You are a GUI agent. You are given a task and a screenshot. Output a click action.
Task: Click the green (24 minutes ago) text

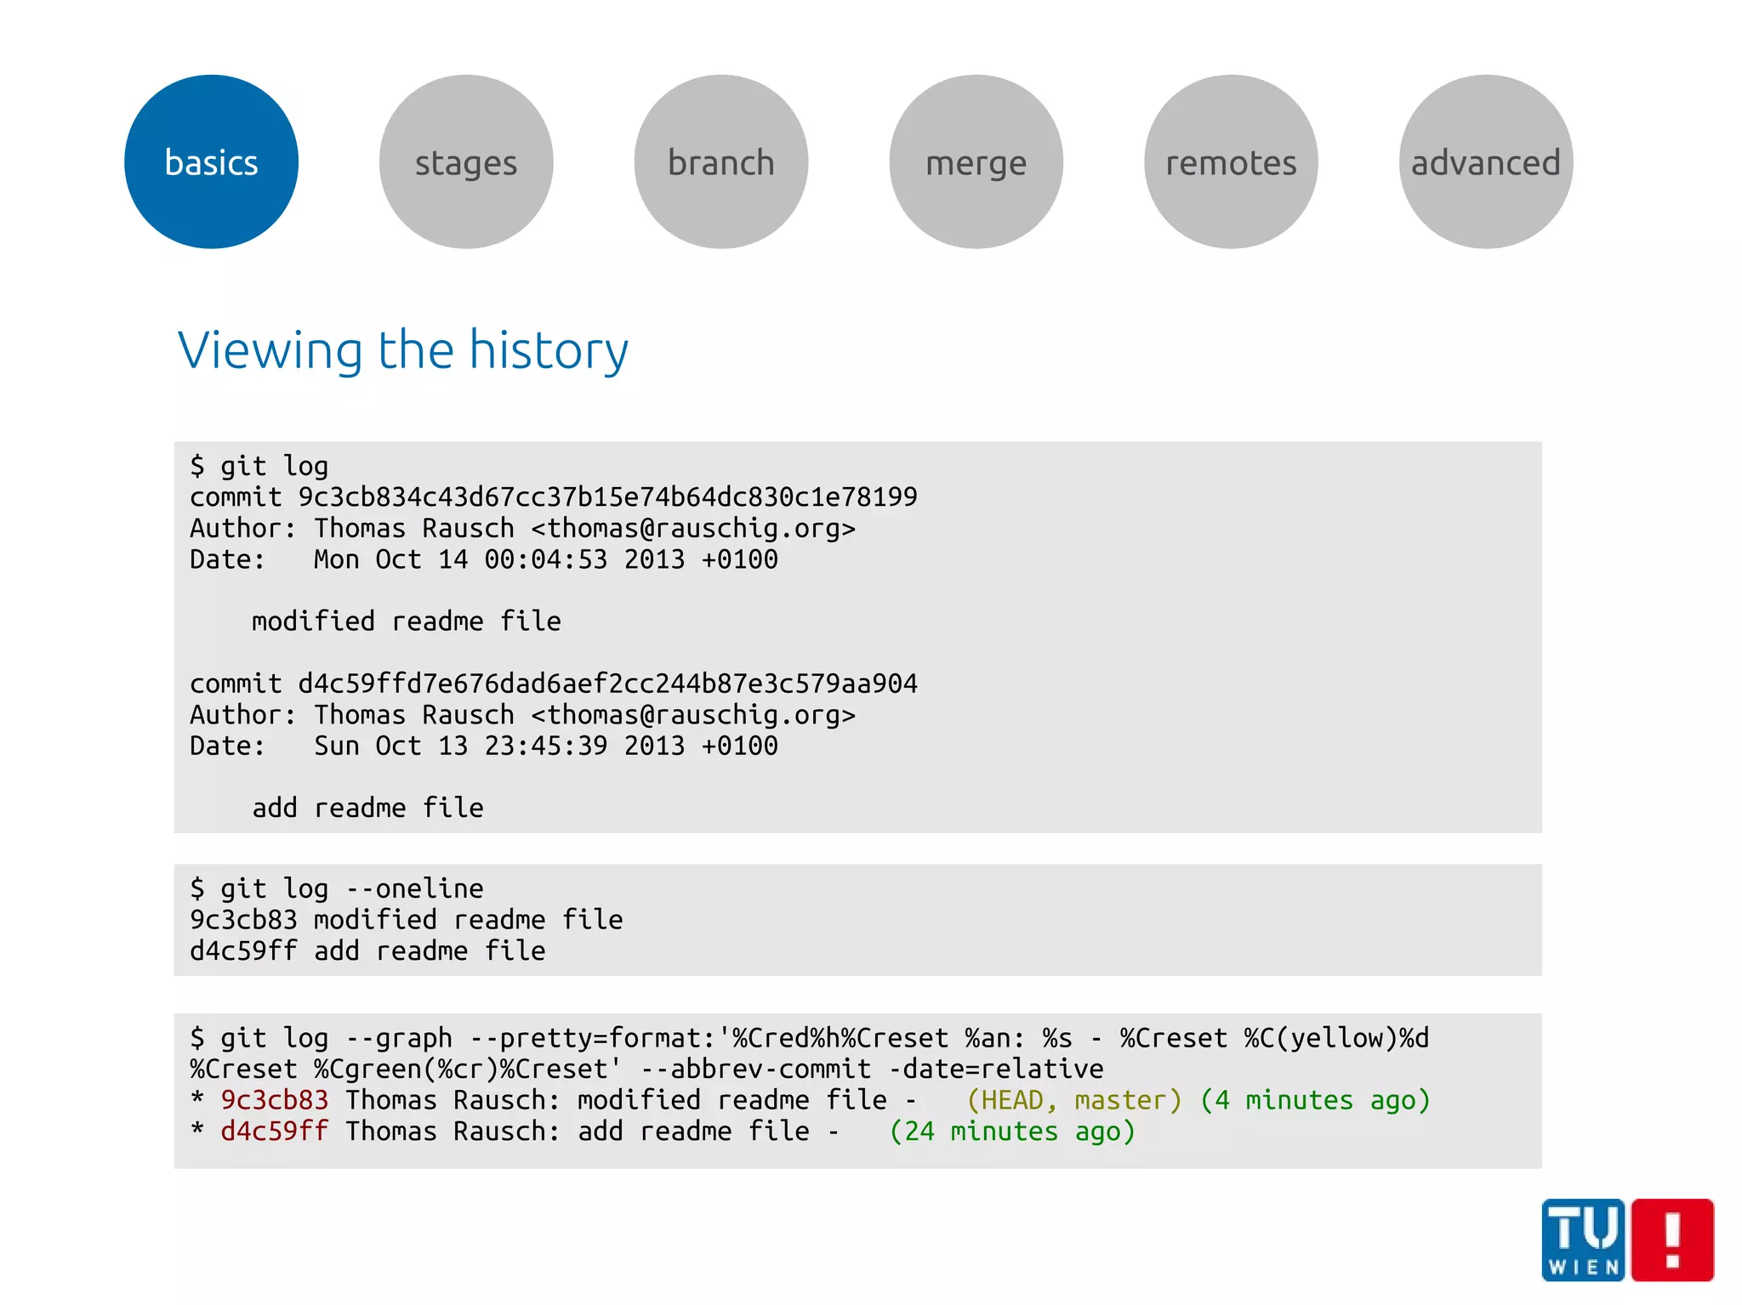(x=1012, y=1132)
